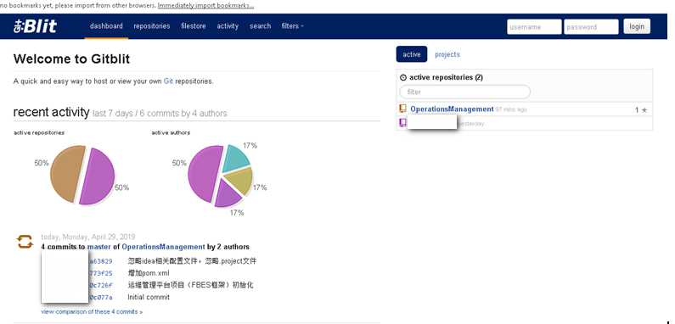The image size is (675, 324).
Task: Focus the username input field
Action: pos(534,26)
